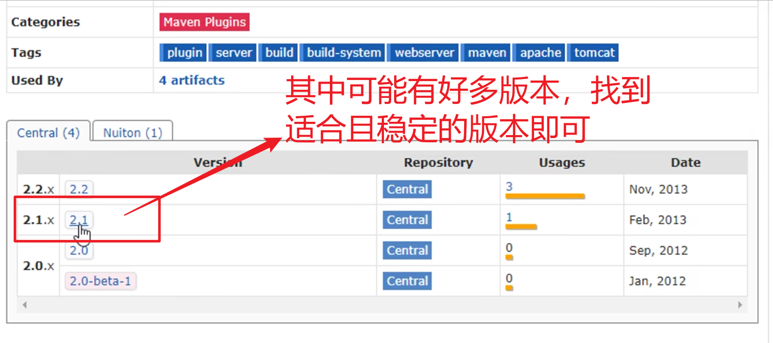Open usages count 1 for version 2.1
The width and height of the screenshot is (773, 343).
tap(509, 217)
